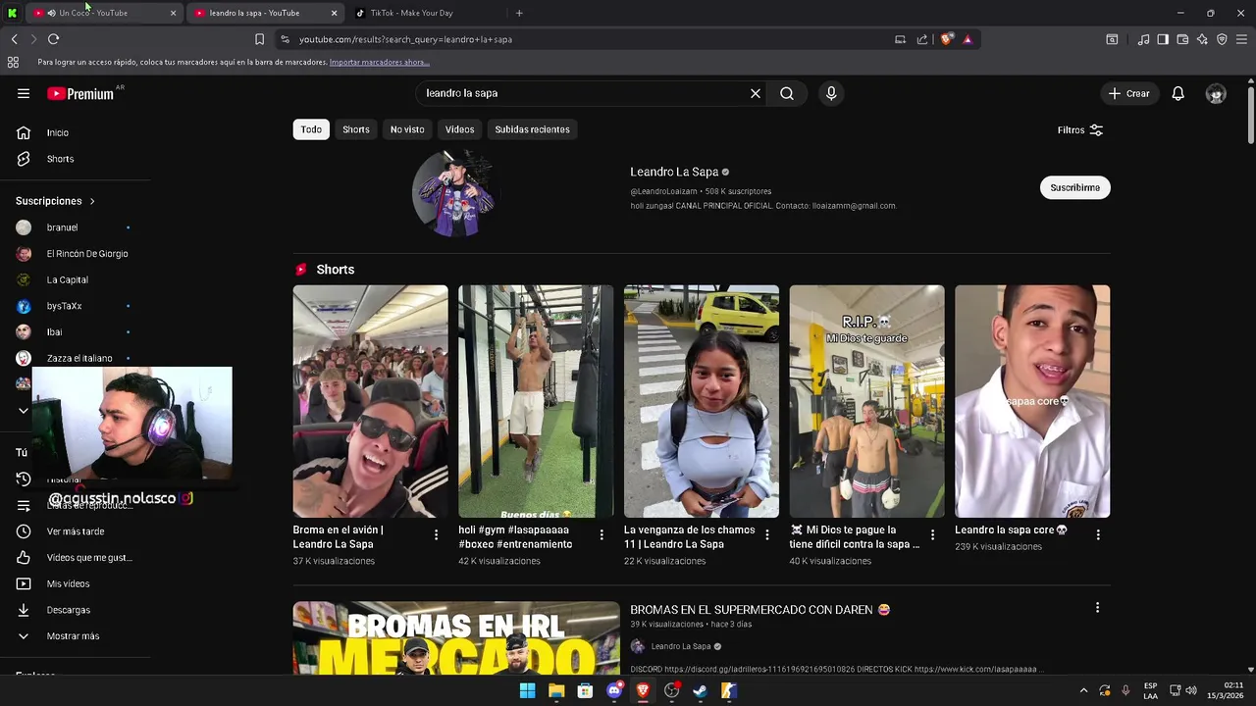Play the Bromas en IRL Mercado thumbnail

tap(456, 637)
